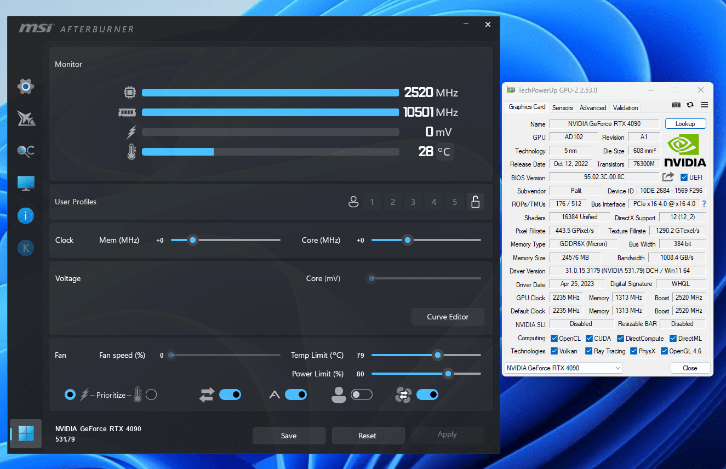726x469 pixels.
Task: Click the GPU core clock chip icon
Action: point(130,93)
